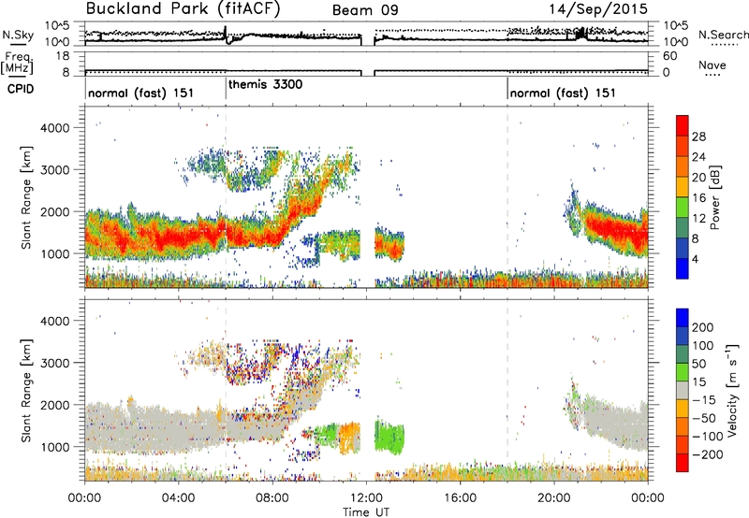
Task: Click the '08:00' time axis tick label
Action: [272, 498]
